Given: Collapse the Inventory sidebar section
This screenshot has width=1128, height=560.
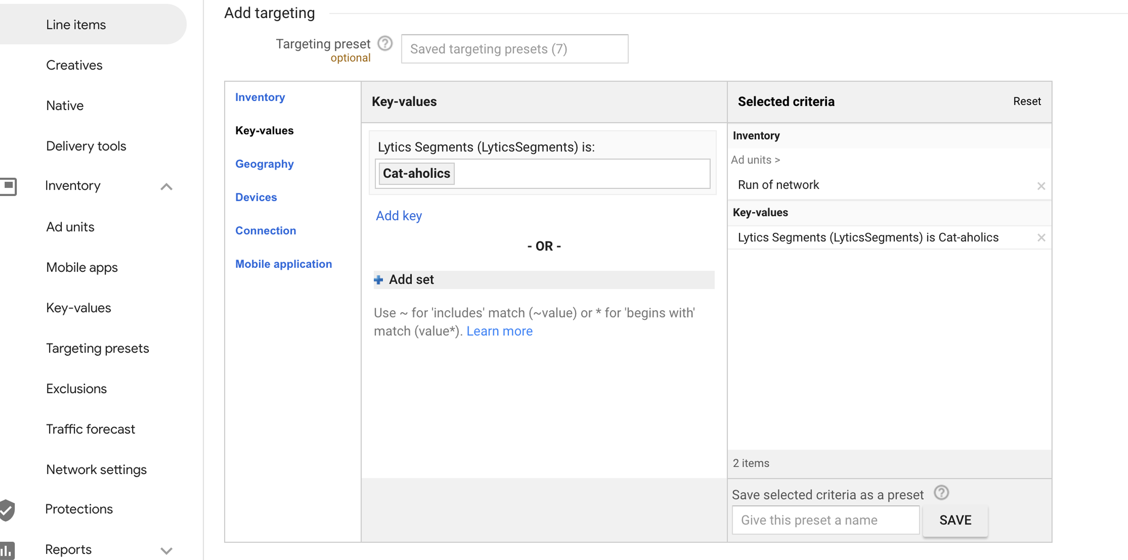Looking at the screenshot, I should [x=166, y=187].
